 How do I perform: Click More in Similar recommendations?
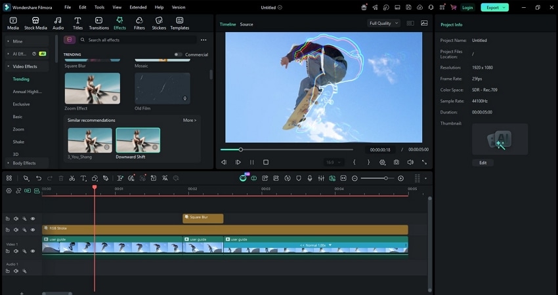[190, 121]
